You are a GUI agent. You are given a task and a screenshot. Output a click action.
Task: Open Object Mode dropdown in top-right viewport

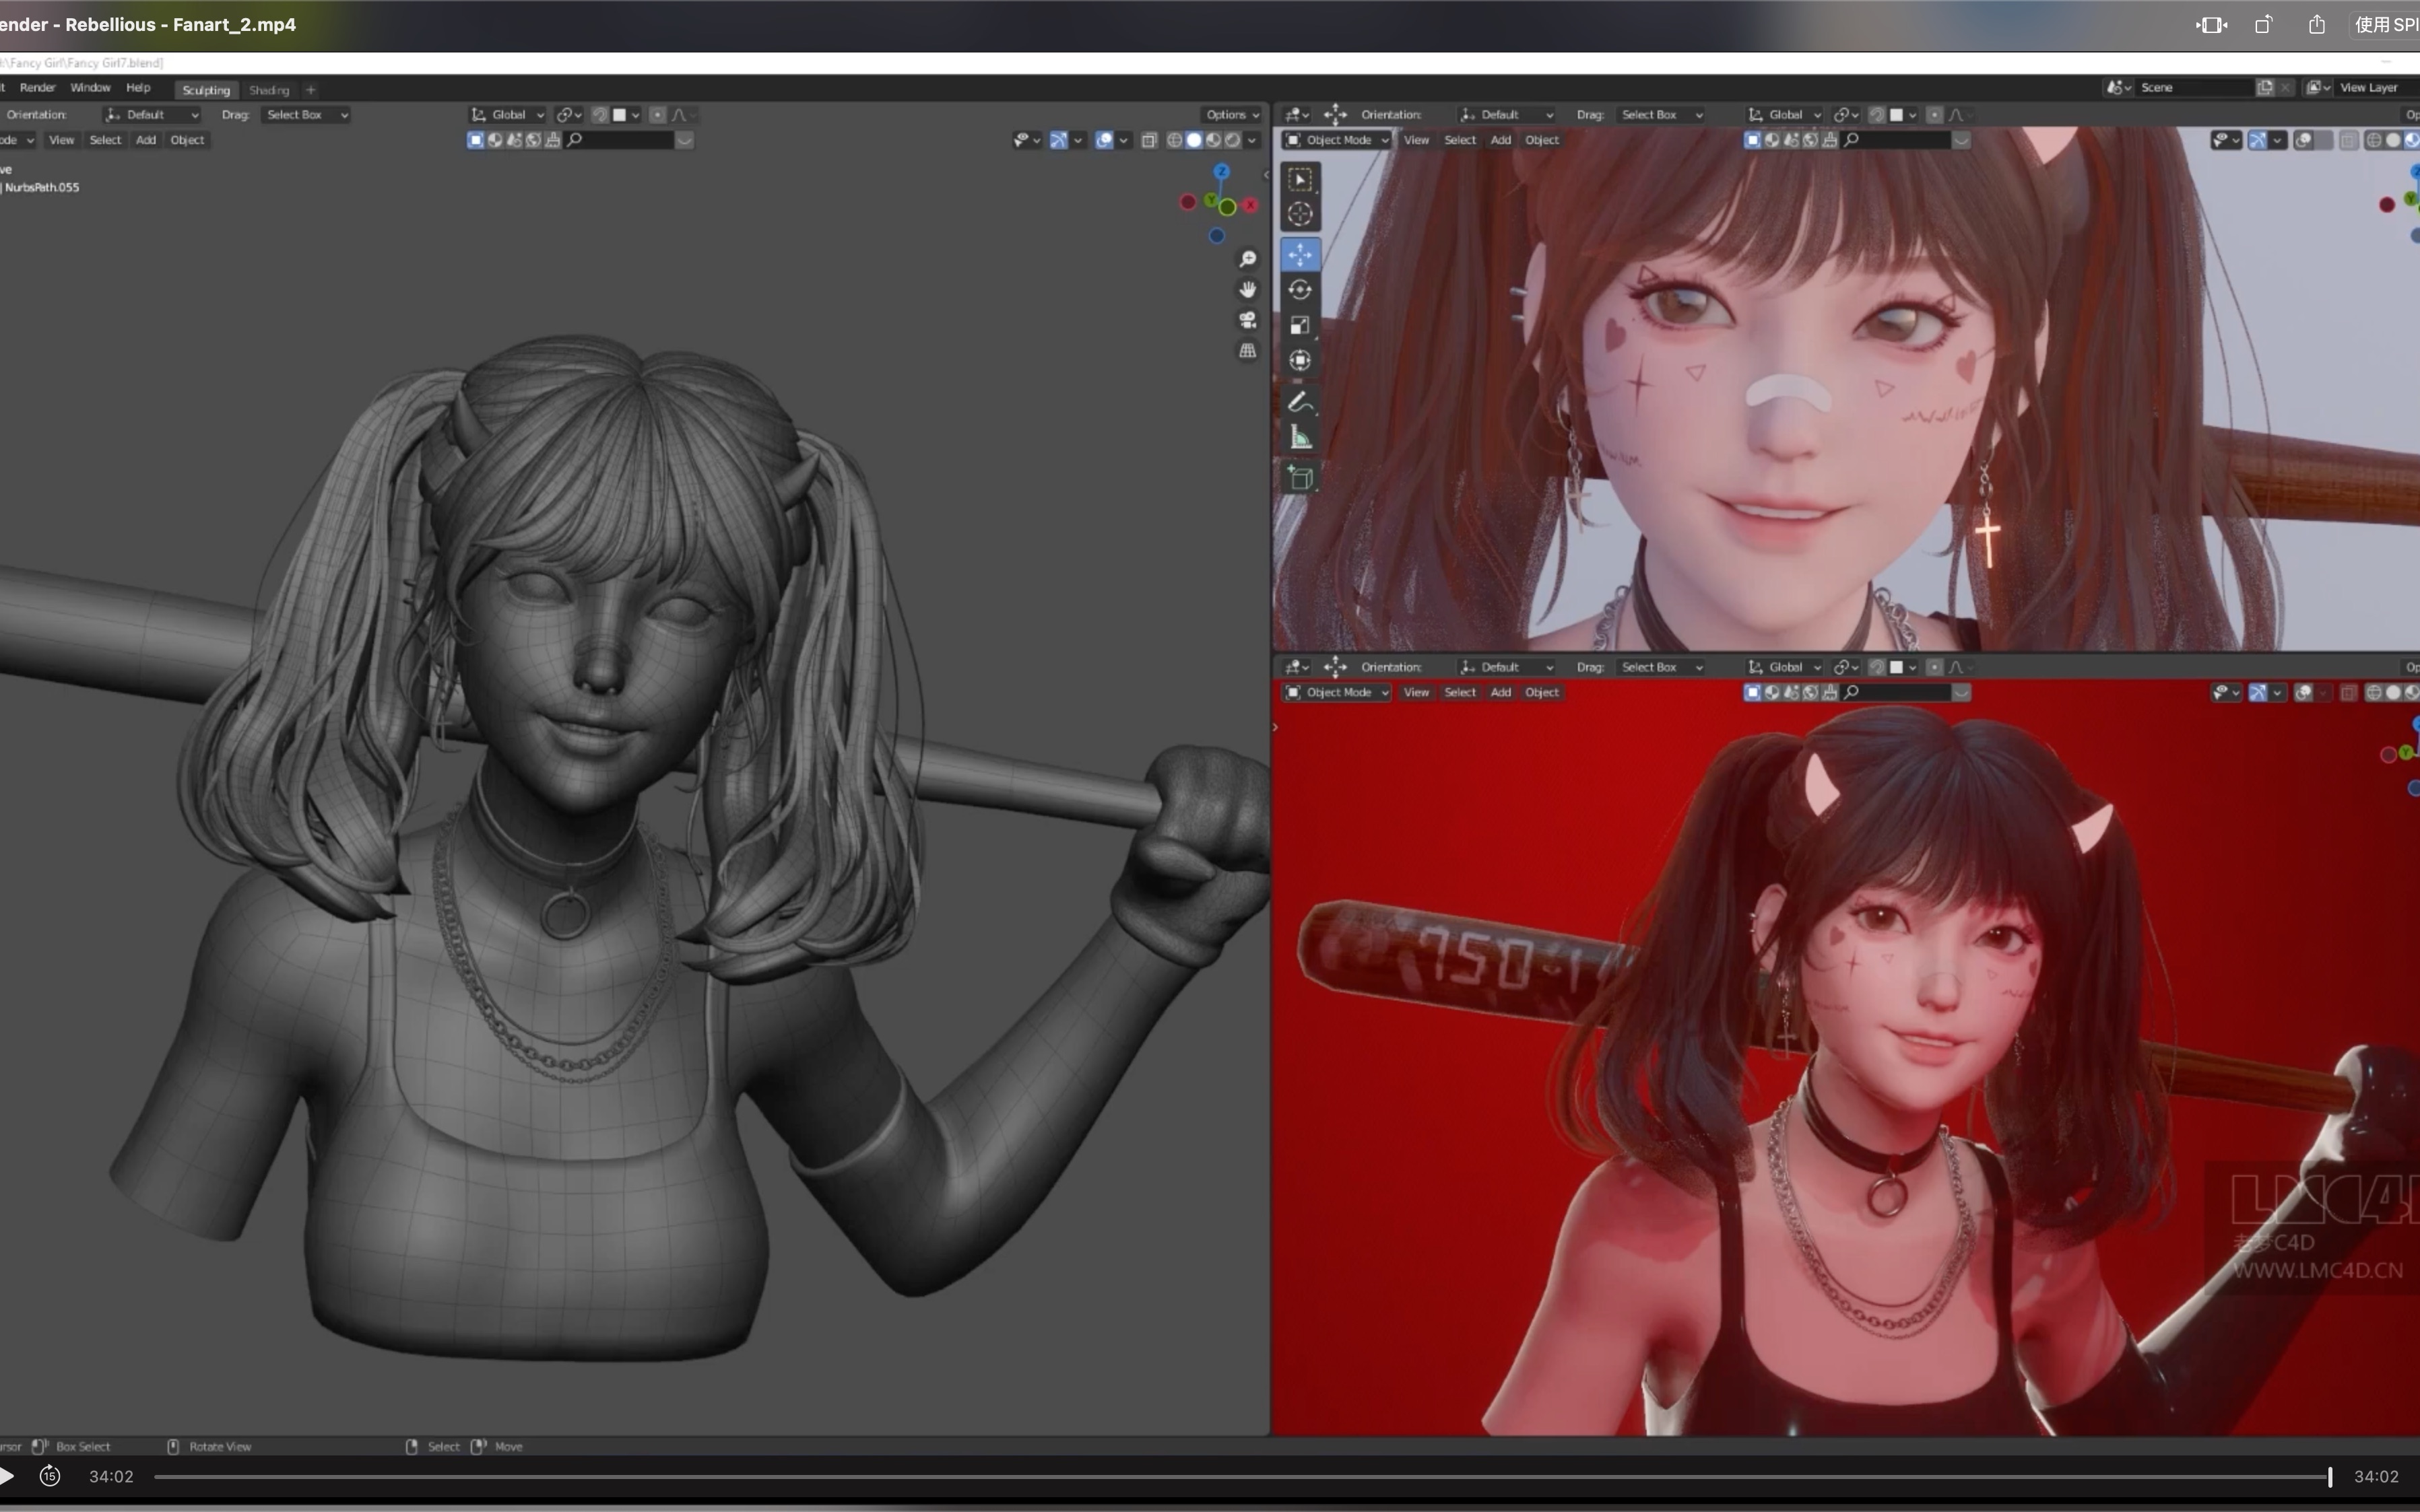(x=1336, y=140)
